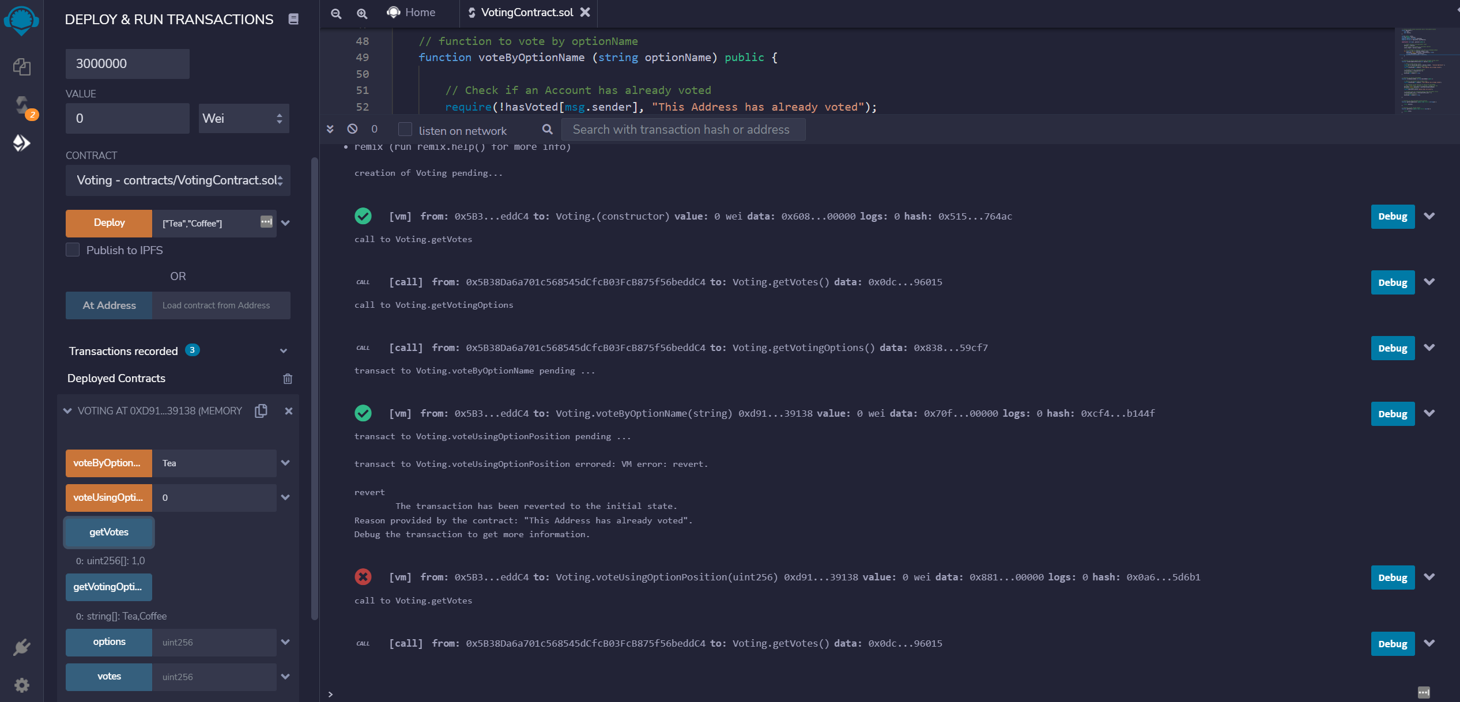Select the VotingContract.sol tab

[x=526, y=13]
